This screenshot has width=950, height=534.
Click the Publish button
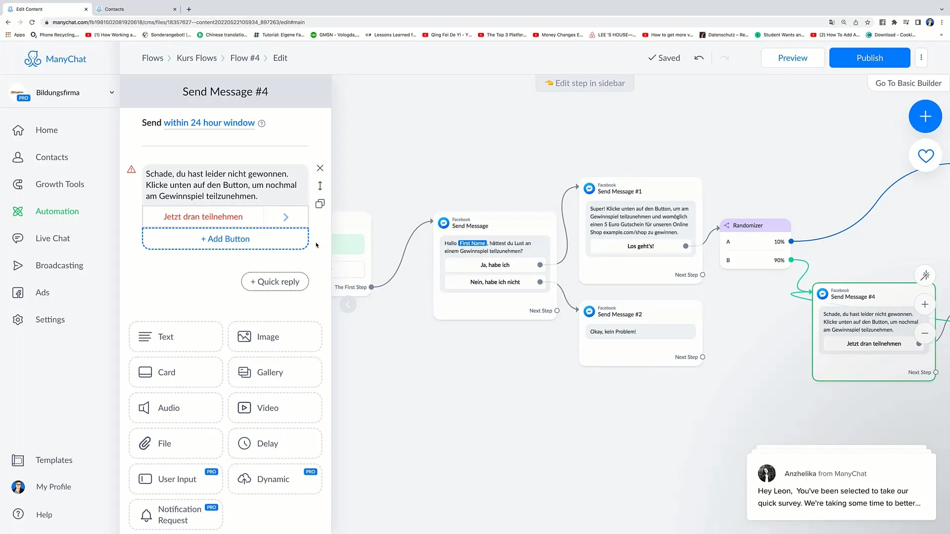tap(870, 58)
